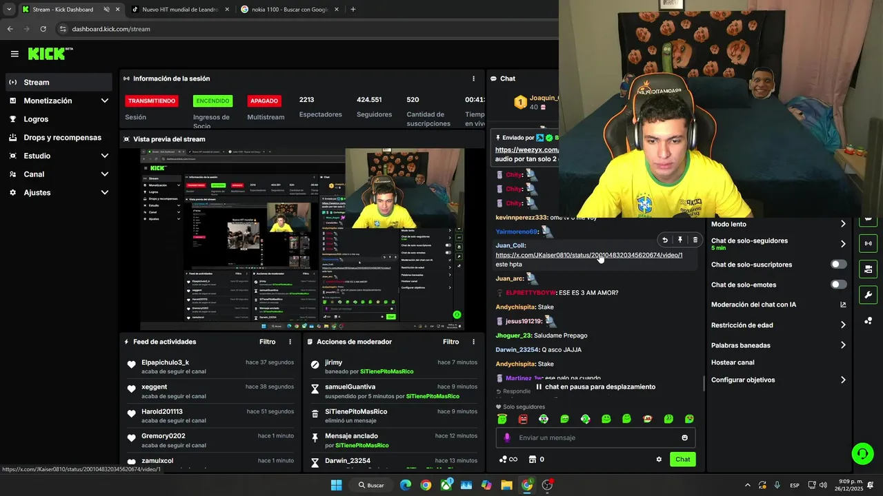This screenshot has height=496, width=883.
Task: Open Configurar objetivos chevron
Action: coord(843,380)
